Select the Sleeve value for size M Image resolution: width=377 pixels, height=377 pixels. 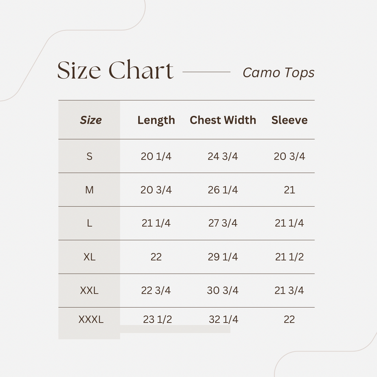pyautogui.click(x=289, y=190)
